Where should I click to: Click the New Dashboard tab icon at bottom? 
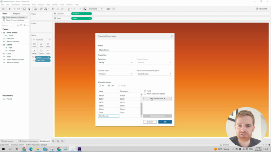(x=58, y=141)
